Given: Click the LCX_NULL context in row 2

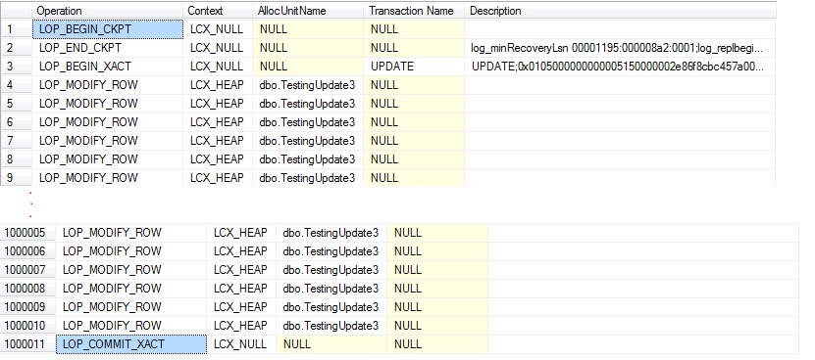Looking at the screenshot, I should click(x=219, y=48).
